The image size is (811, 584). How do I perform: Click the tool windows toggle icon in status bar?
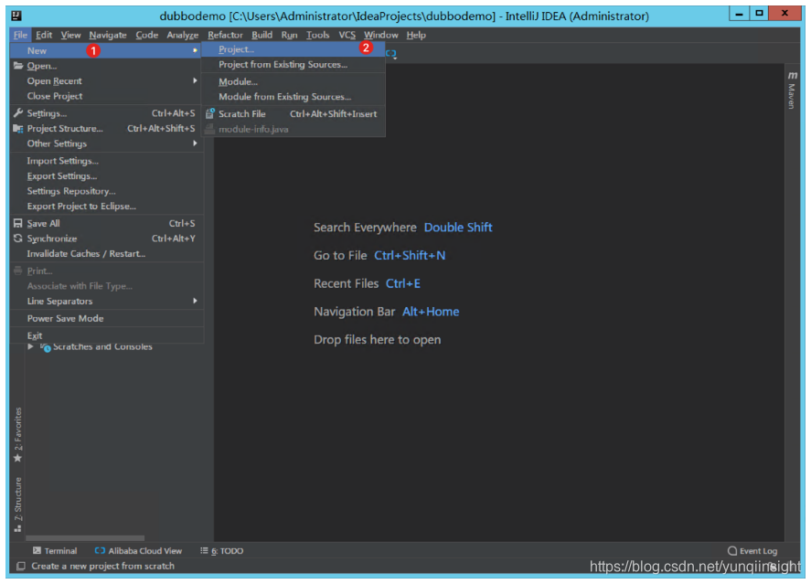click(x=21, y=567)
